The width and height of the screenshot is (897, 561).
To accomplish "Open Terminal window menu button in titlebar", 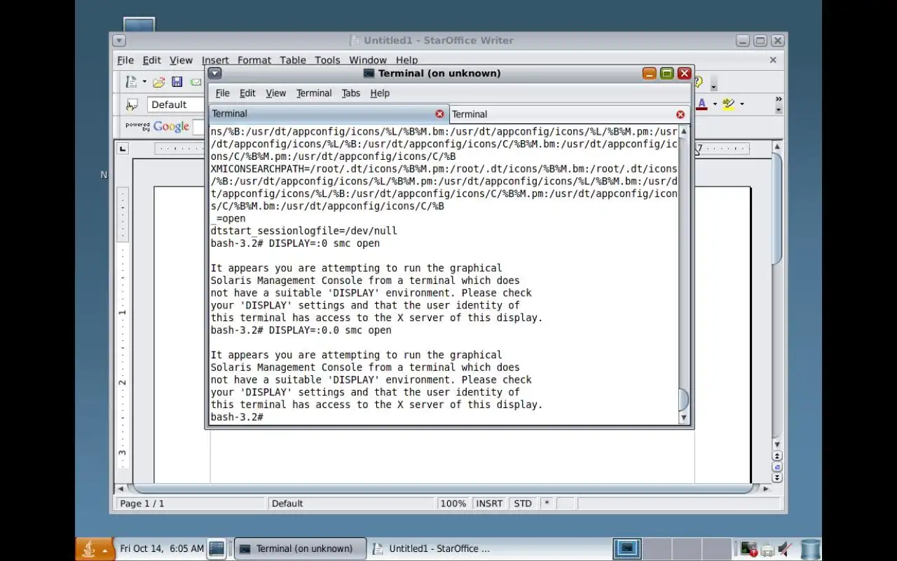I will (x=214, y=73).
